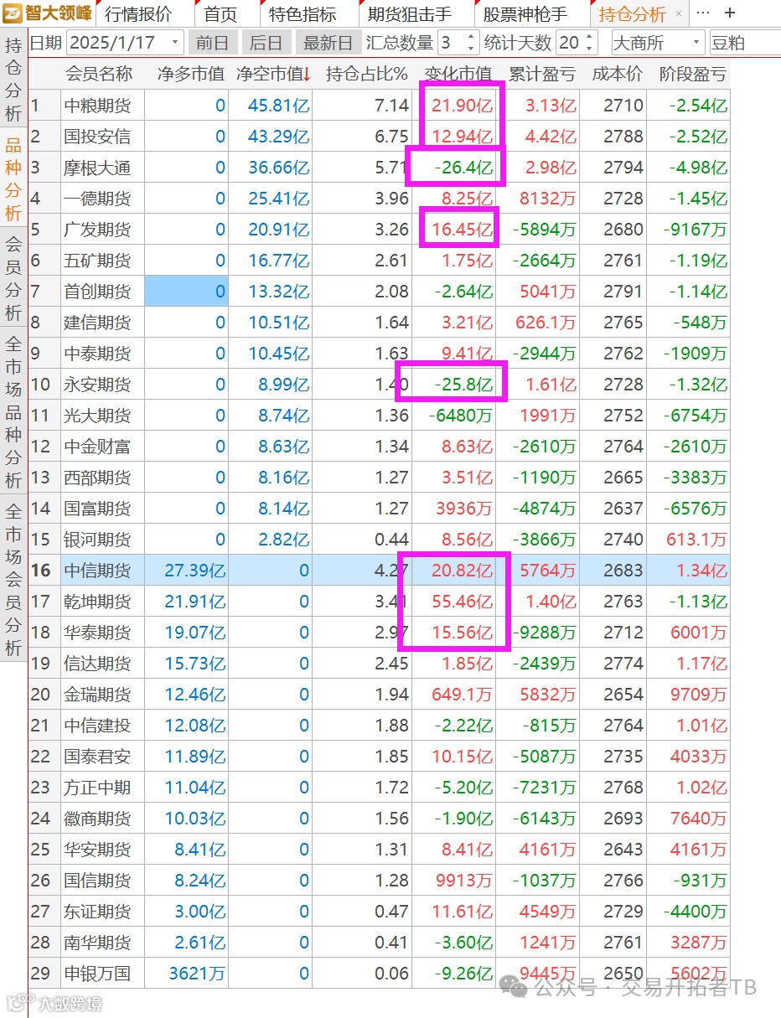The image size is (781, 1018).
Task: Click the 乾坤期货 member name
Action: tap(97, 602)
